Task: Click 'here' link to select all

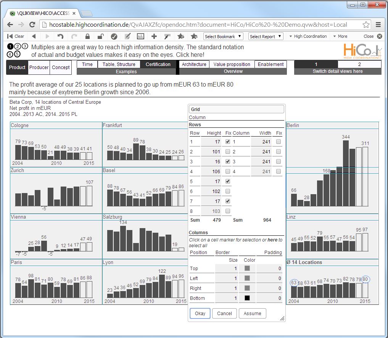Action: [x=272, y=240]
